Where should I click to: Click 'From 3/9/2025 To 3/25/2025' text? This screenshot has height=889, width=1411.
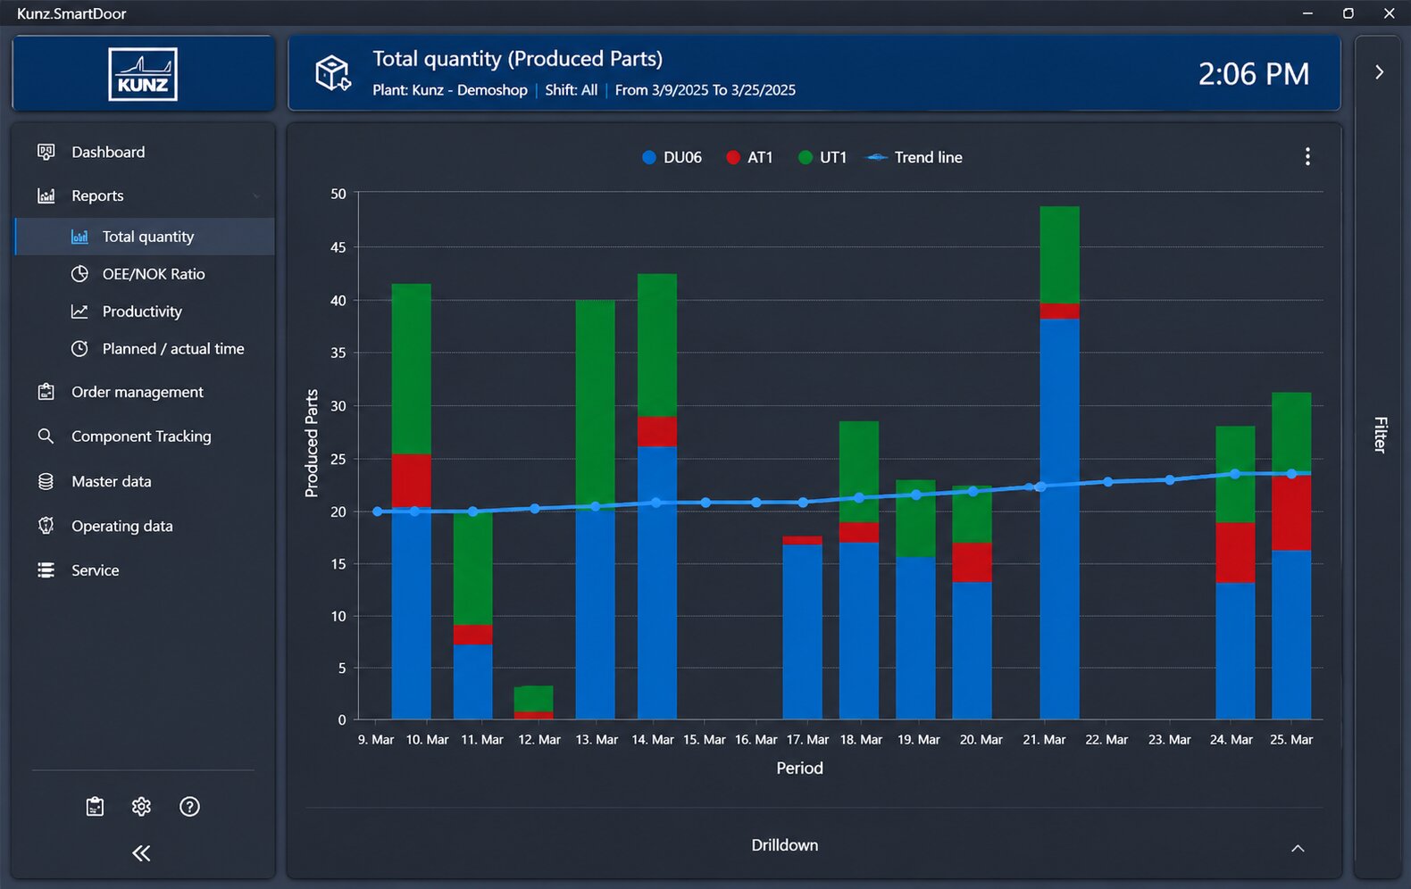point(705,90)
